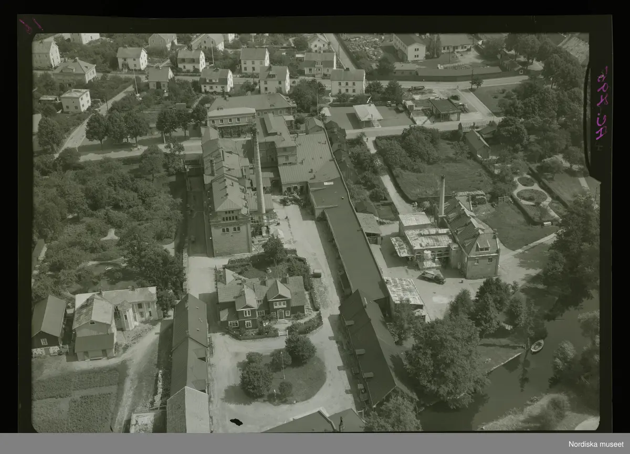Select the parked car beside the right factory
630x454 pixels.
[x=433, y=276]
